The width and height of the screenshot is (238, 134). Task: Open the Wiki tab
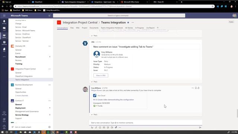click(x=78, y=28)
